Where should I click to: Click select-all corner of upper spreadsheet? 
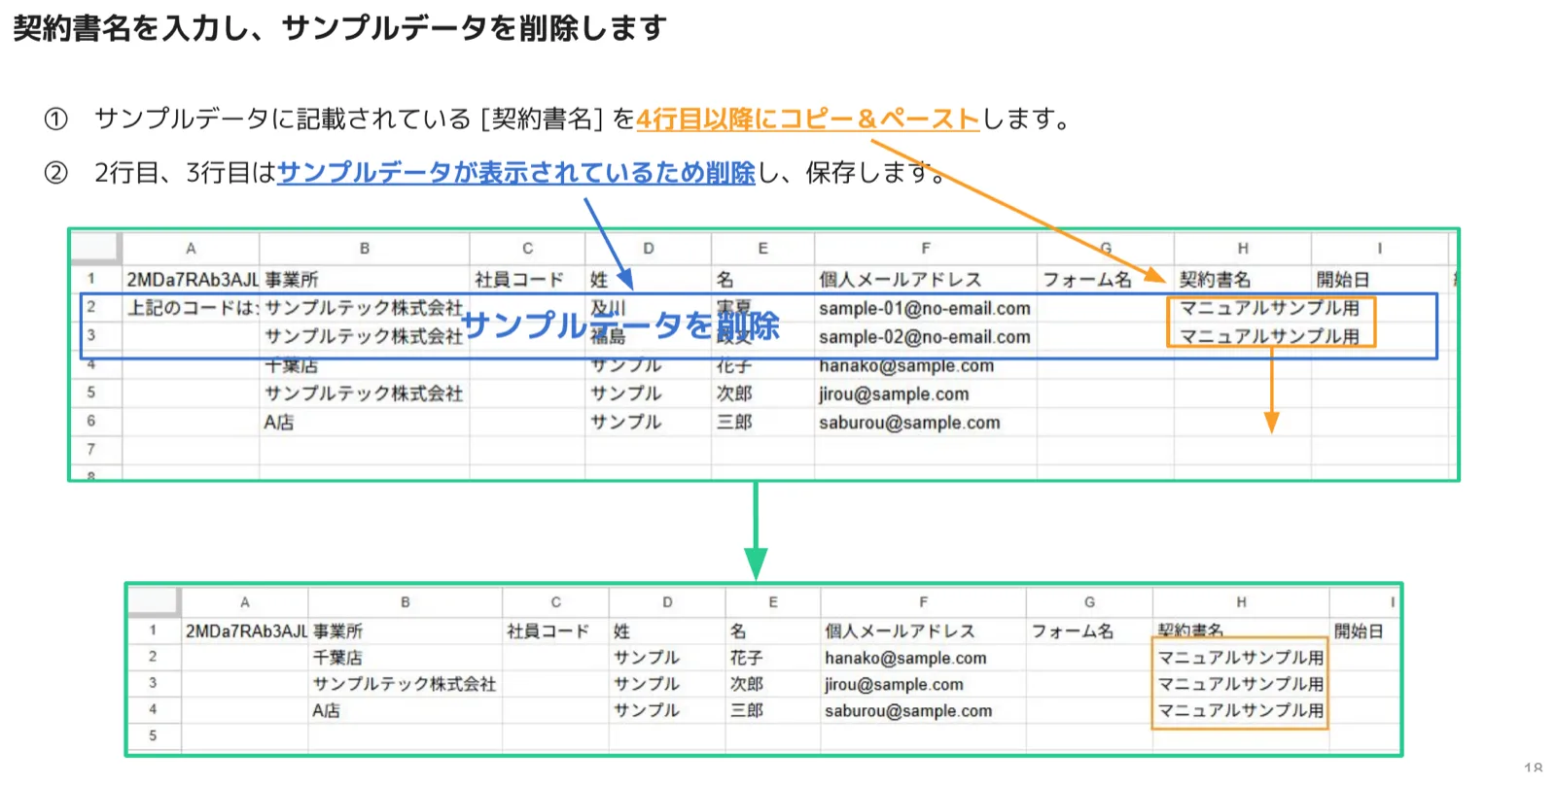96,249
